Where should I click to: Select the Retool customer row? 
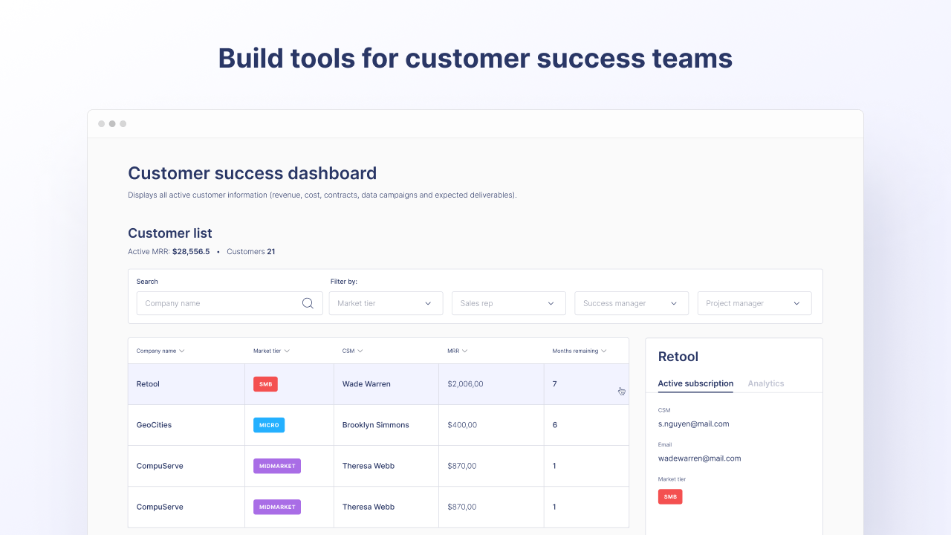click(x=148, y=384)
